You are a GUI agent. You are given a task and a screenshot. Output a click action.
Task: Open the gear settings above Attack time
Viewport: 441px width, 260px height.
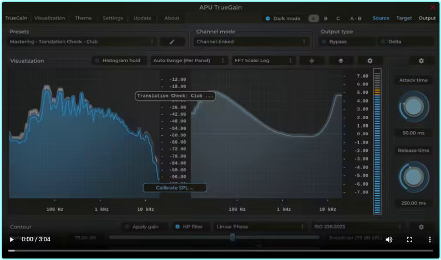[x=421, y=61]
